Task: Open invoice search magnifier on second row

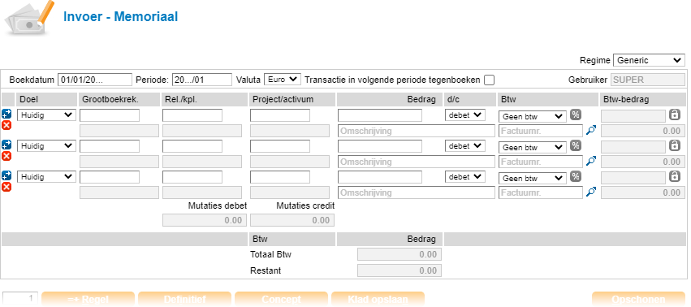Action: click(x=591, y=162)
